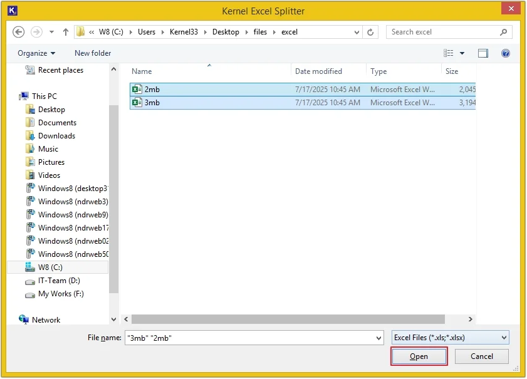Open the view options dropdown arrow
Image resolution: width=527 pixels, height=379 pixels.
[462, 53]
